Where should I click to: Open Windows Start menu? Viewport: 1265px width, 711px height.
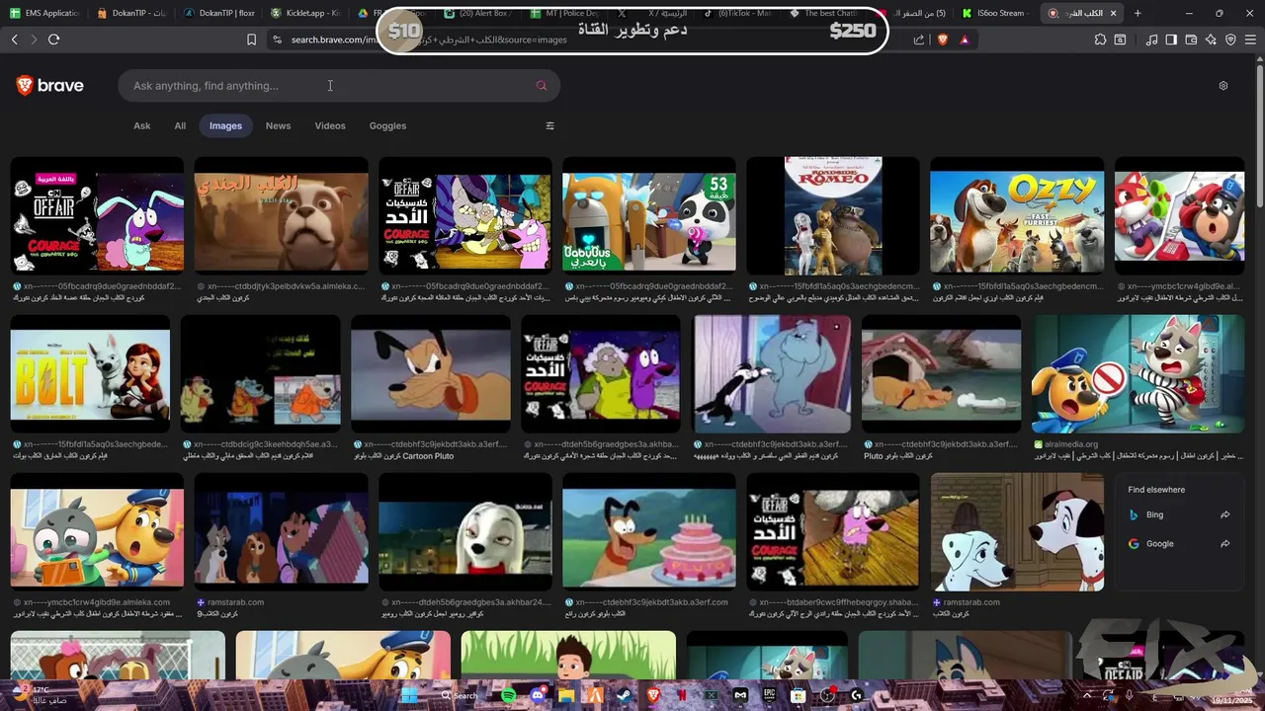coord(408,695)
